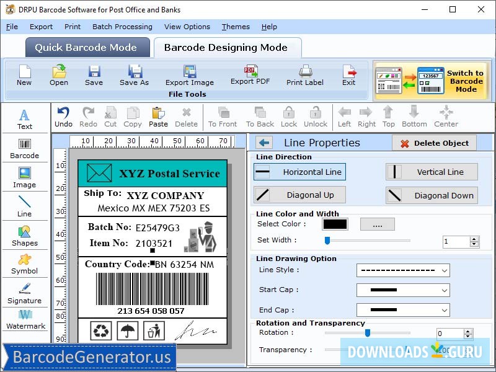The image size is (496, 372).
Task: Select the Barcode tool in sidebar
Action: [x=25, y=149]
